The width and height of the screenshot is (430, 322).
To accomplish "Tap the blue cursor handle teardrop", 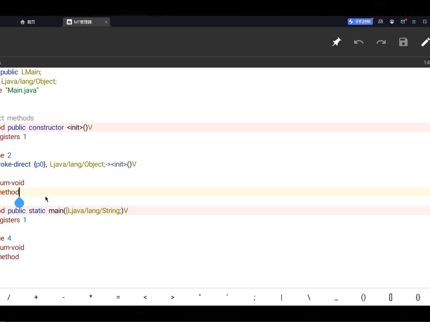I will [x=19, y=203].
